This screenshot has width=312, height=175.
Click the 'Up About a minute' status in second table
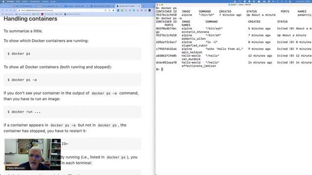click(292, 35)
